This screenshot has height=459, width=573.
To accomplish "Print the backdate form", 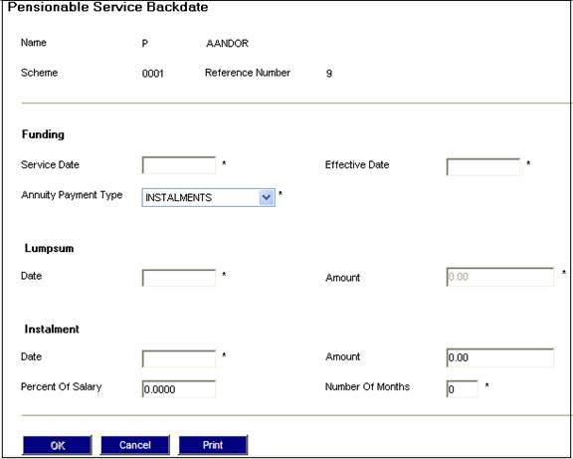I will (213, 445).
